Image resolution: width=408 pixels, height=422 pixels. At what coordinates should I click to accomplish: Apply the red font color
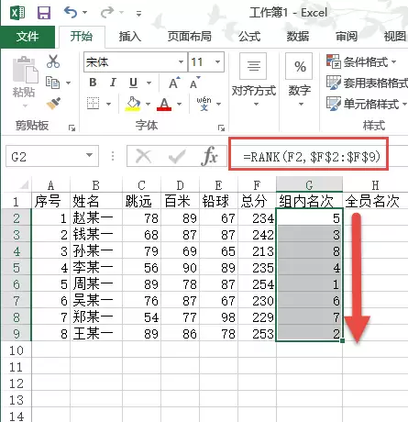(x=164, y=104)
